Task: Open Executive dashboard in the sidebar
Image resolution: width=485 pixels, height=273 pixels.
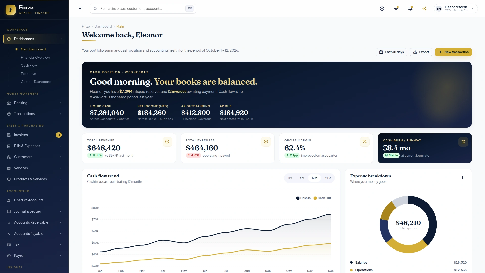Action: [x=29, y=74]
